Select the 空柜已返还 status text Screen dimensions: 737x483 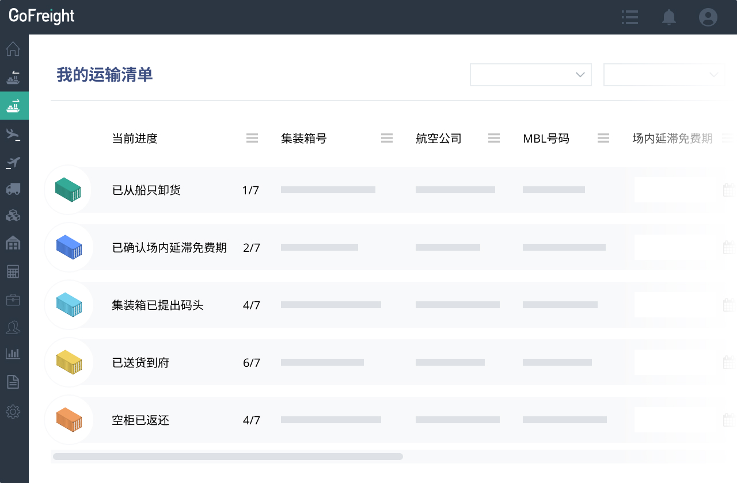point(140,420)
